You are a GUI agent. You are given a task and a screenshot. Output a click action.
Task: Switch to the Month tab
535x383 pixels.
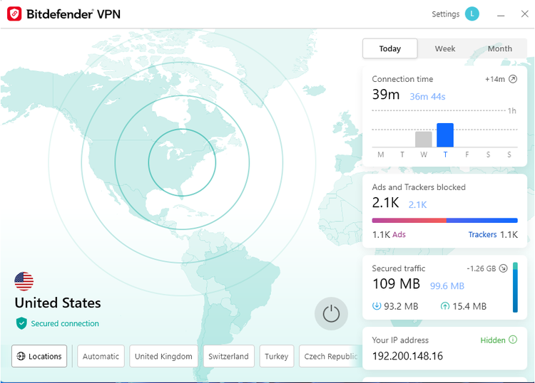pos(499,48)
